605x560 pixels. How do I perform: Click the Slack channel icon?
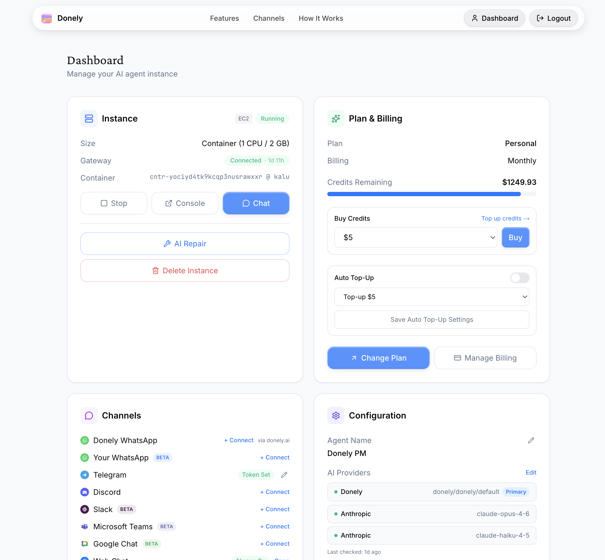point(85,509)
